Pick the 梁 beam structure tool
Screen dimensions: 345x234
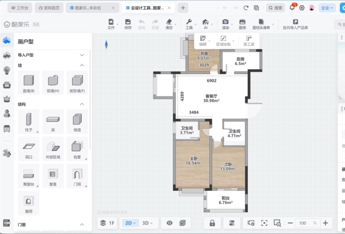tap(53, 122)
